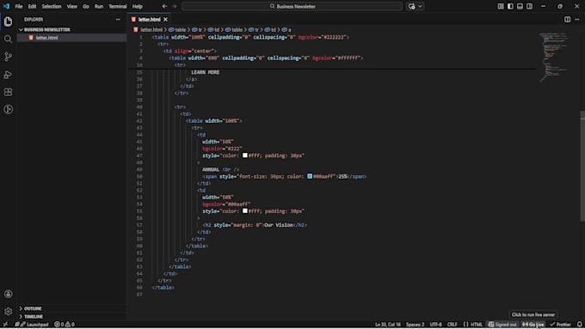Open the View menu
Image resolution: width=585 pixels, height=329 pixels.
(72, 6)
